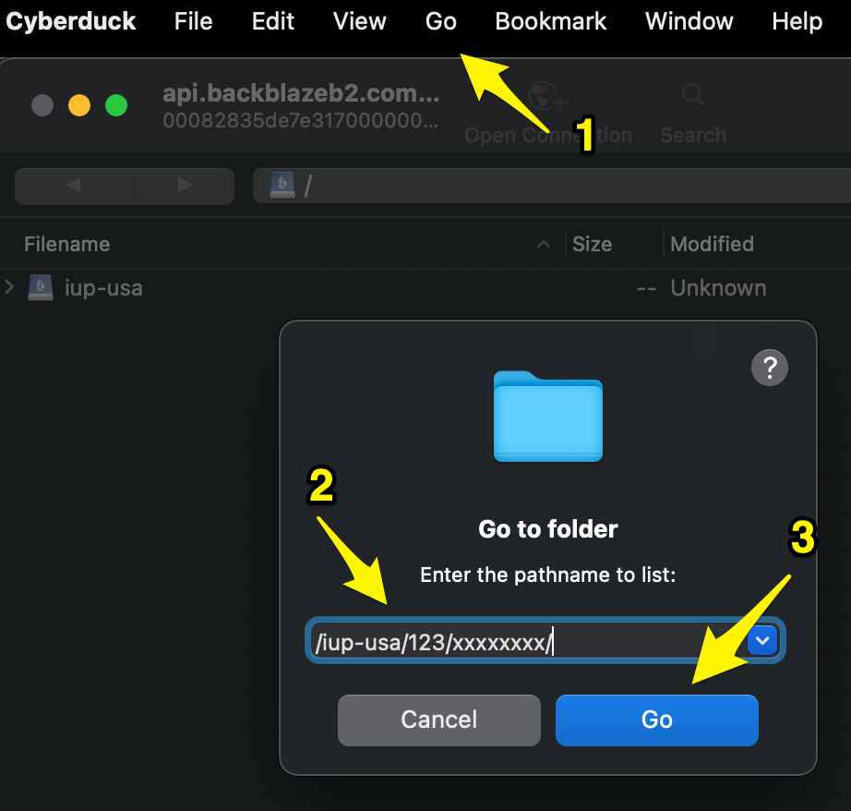
Task: Open the Bookmark menu
Action: pos(550,20)
